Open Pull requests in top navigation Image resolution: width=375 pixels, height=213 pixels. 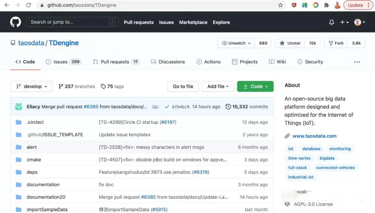[x=139, y=22]
